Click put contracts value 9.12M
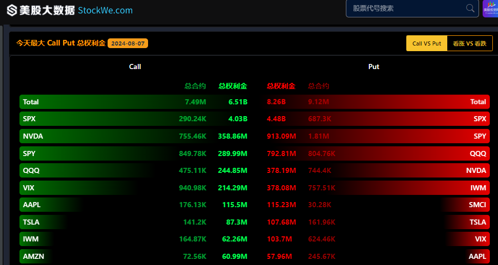The width and height of the screenshot is (498, 265). (x=319, y=102)
